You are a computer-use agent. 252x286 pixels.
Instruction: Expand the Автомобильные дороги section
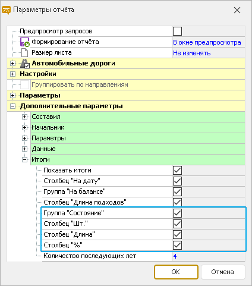12,64
